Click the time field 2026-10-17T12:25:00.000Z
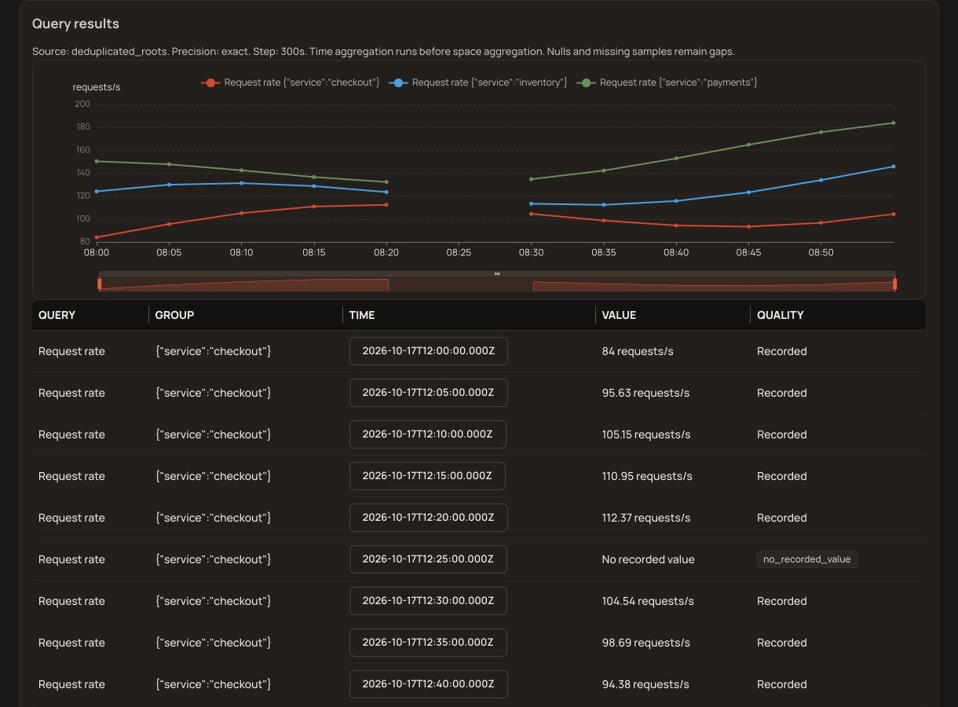This screenshot has height=707, width=958. coord(428,559)
